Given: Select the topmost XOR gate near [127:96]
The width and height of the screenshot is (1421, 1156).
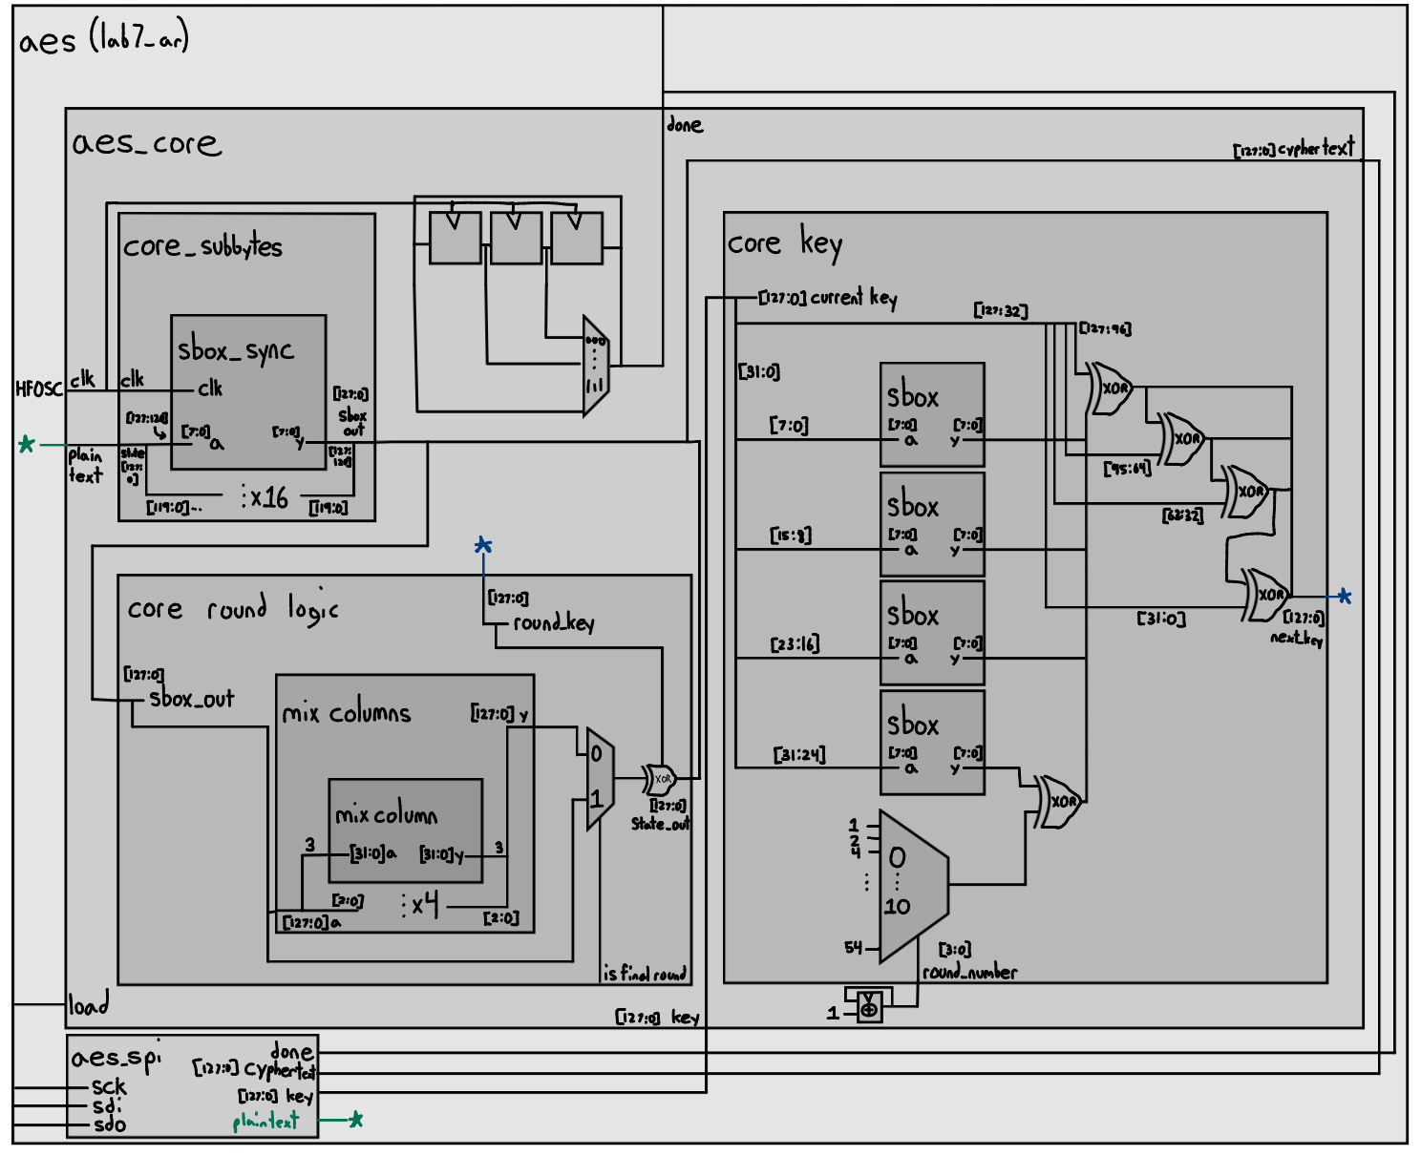Looking at the screenshot, I should coord(1113,387).
